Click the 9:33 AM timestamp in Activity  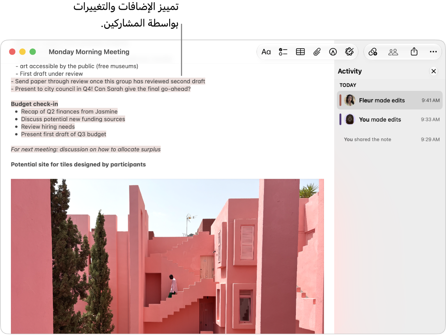pos(430,120)
